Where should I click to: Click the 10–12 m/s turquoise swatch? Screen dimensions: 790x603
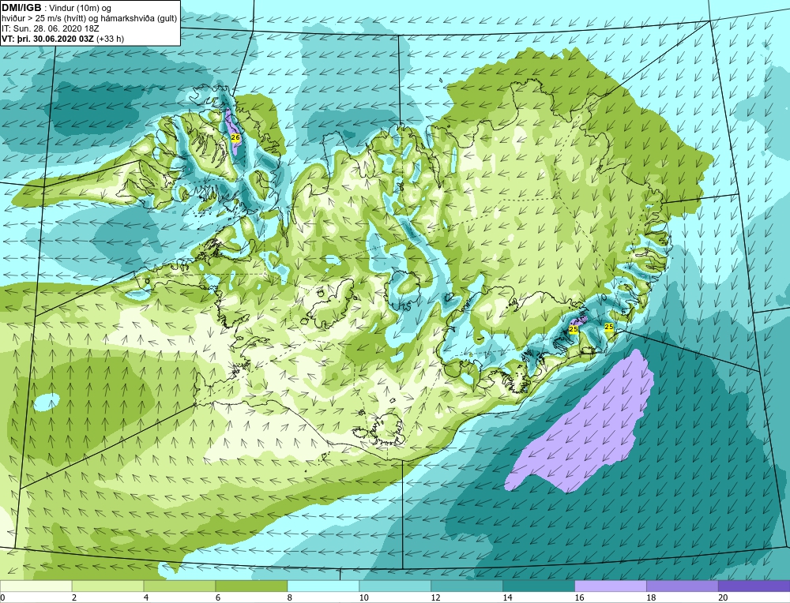(x=395, y=586)
